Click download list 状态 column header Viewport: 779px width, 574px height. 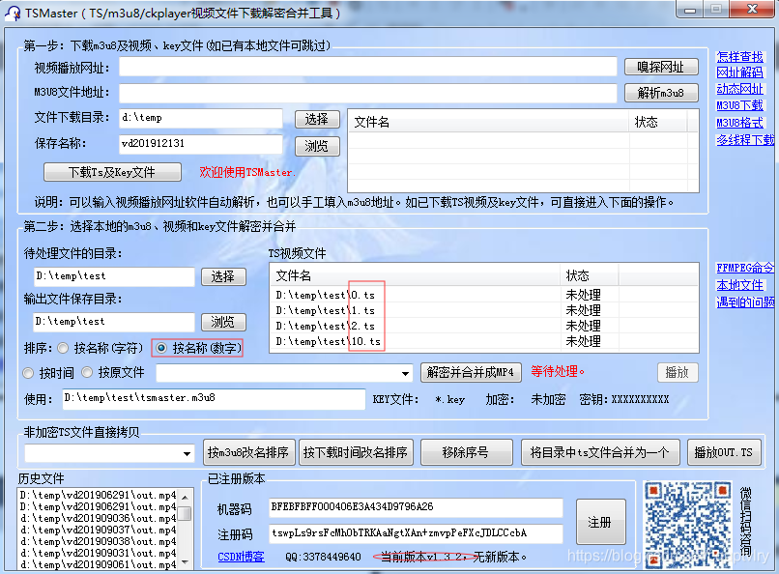658,122
